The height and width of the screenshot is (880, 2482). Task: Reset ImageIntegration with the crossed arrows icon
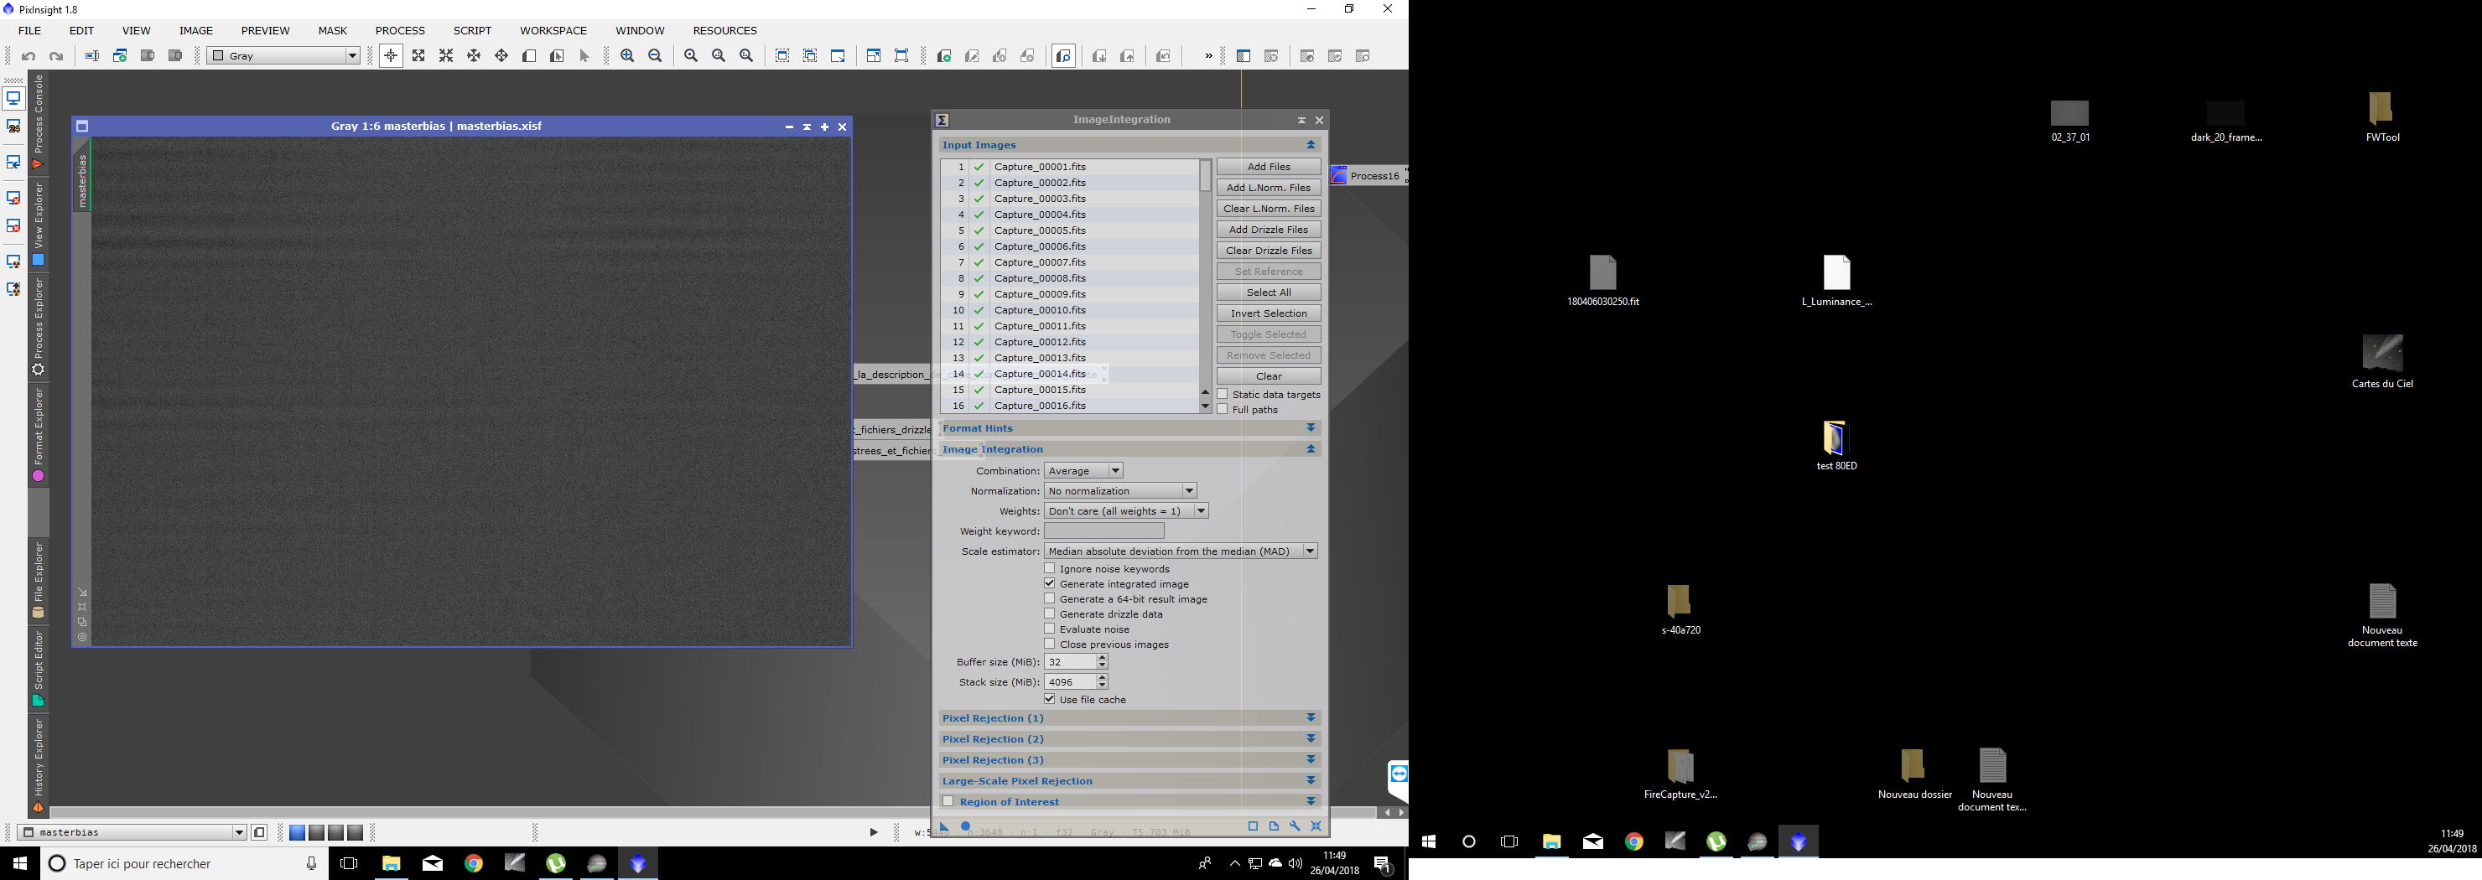click(1316, 826)
